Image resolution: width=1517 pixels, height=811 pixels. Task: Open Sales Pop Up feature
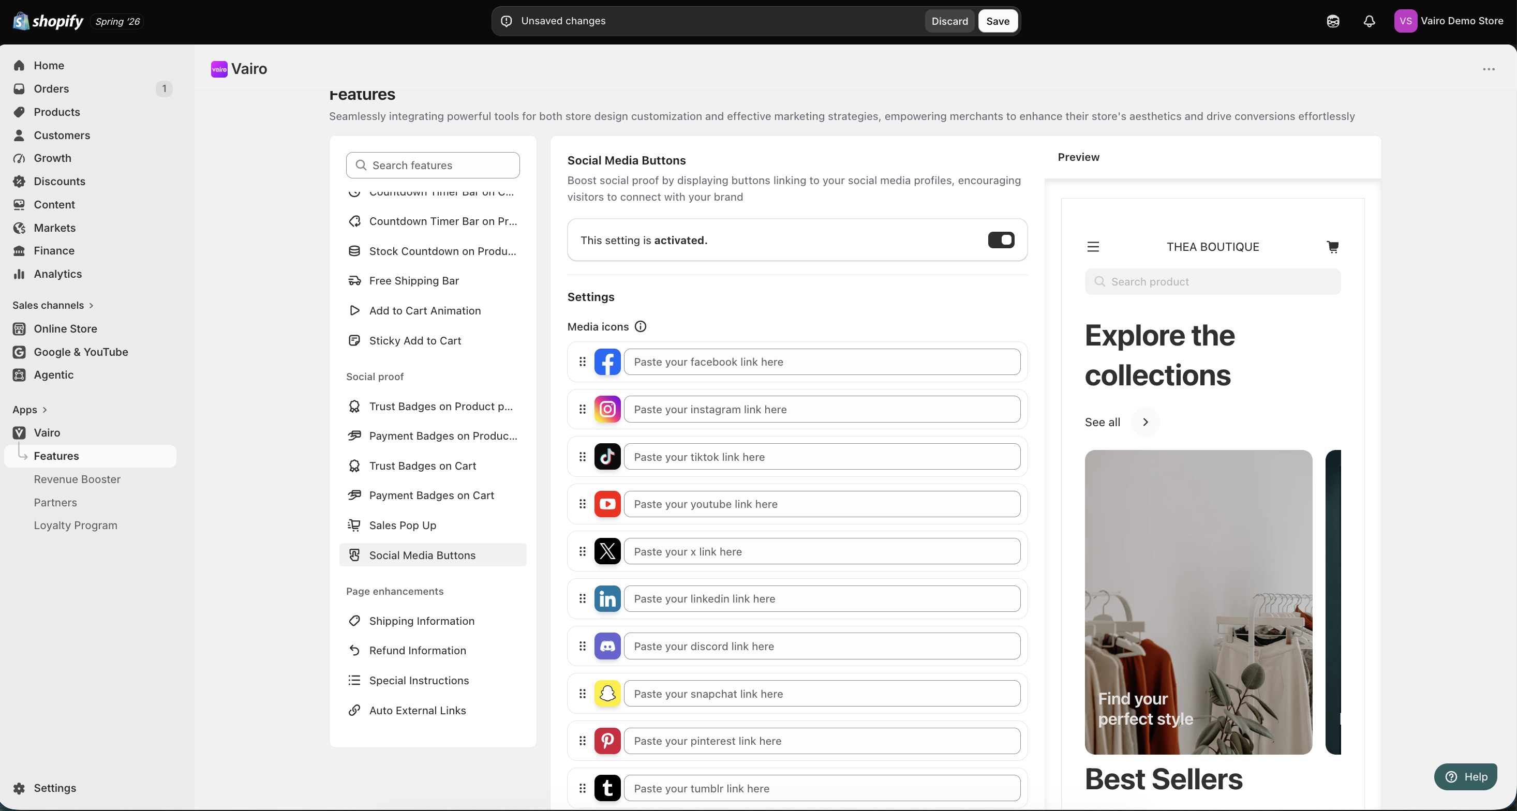[433, 525]
